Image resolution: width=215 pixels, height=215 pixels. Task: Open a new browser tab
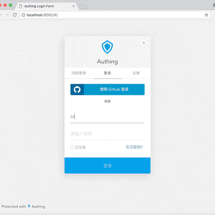click(x=83, y=7)
